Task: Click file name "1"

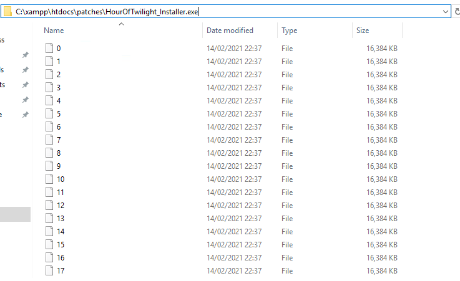Action: click(59, 62)
